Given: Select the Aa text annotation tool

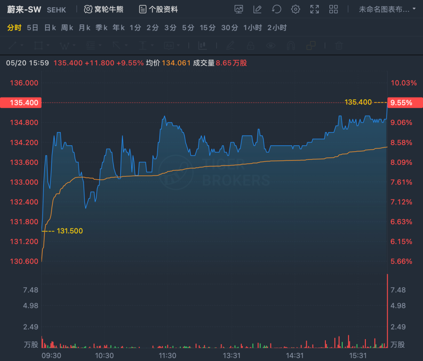Looking at the screenshot, I should 169,45.
